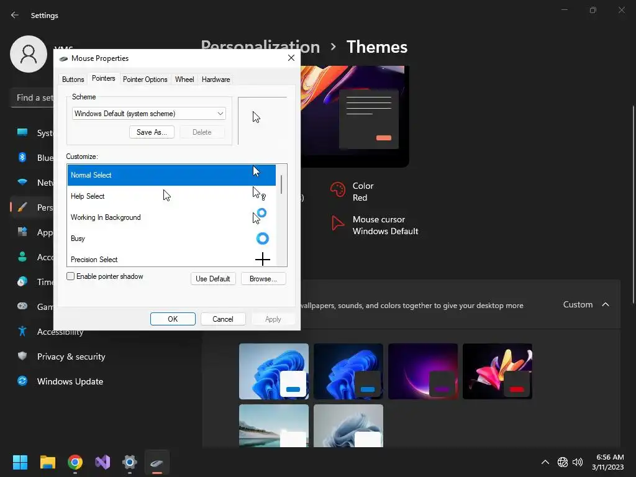Open Accounts in Settings sidebar
This screenshot has width=636, height=477.
pyautogui.click(x=32, y=257)
